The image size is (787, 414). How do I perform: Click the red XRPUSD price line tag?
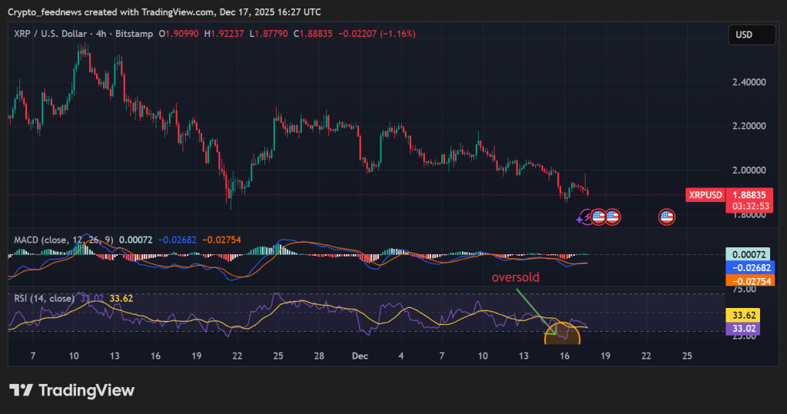[706, 194]
